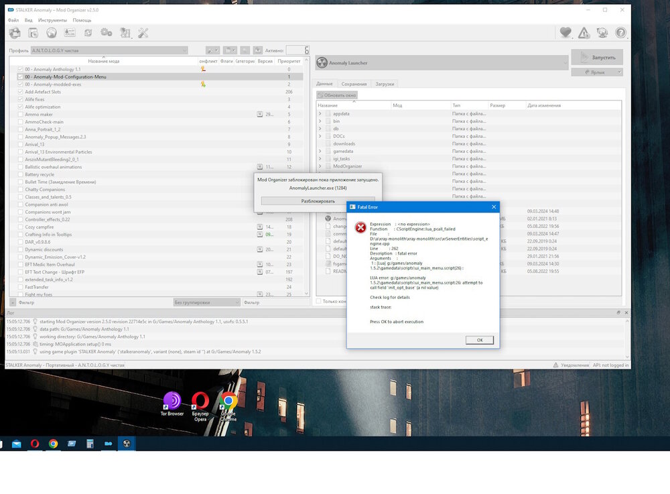
Task: Open the warning notifications triangle icon
Action: tap(584, 33)
